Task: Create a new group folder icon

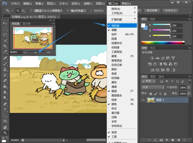Action: 173,140
